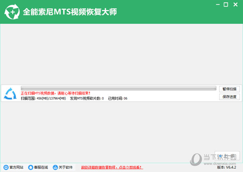The height and width of the screenshot is (172, 243).
Task: Close the application window
Action: coord(235,4)
